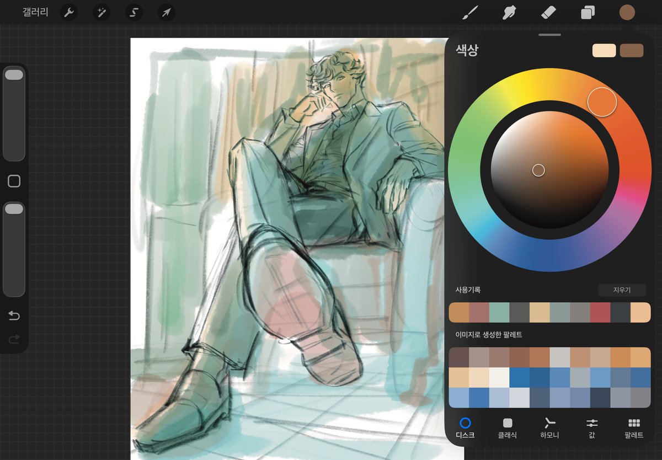Viewport: 662px width, 460px height.
Task: Tap the redo arrow in sidebar
Action: [14, 339]
